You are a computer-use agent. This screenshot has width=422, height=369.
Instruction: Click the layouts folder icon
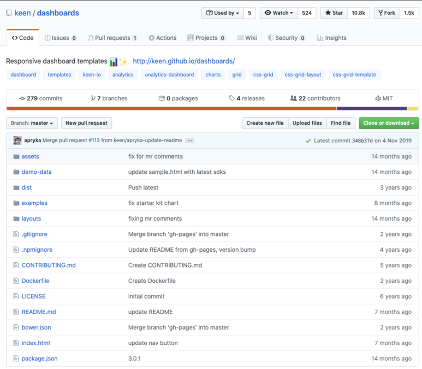[x=16, y=219]
